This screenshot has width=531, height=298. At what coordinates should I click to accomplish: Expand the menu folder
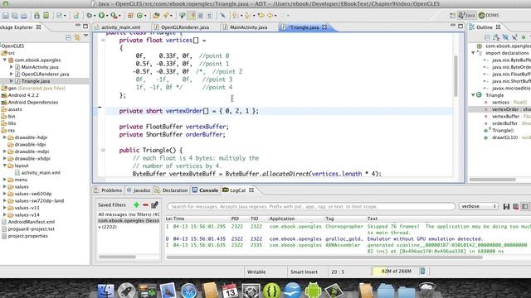[x=5, y=180]
